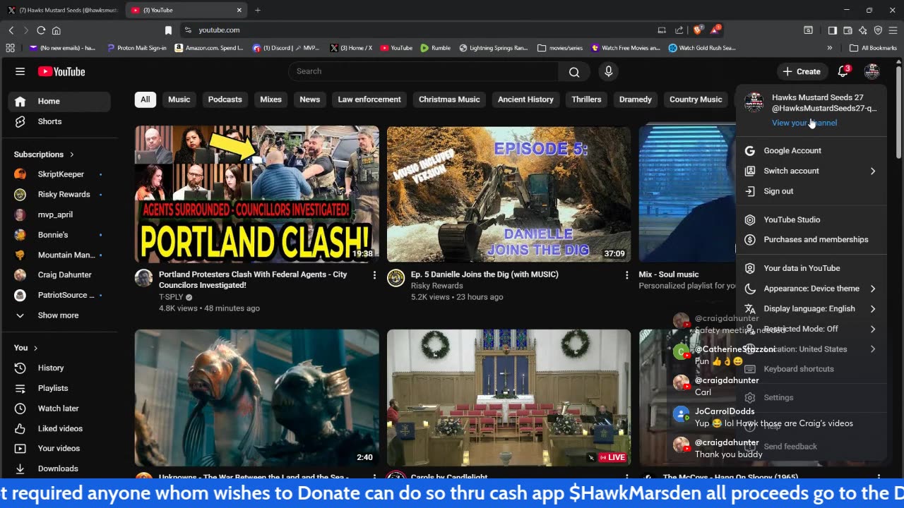Switch to the Hawks Mustard Seeds X tab
The image size is (904, 508).
pyautogui.click(x=63, y=10)
